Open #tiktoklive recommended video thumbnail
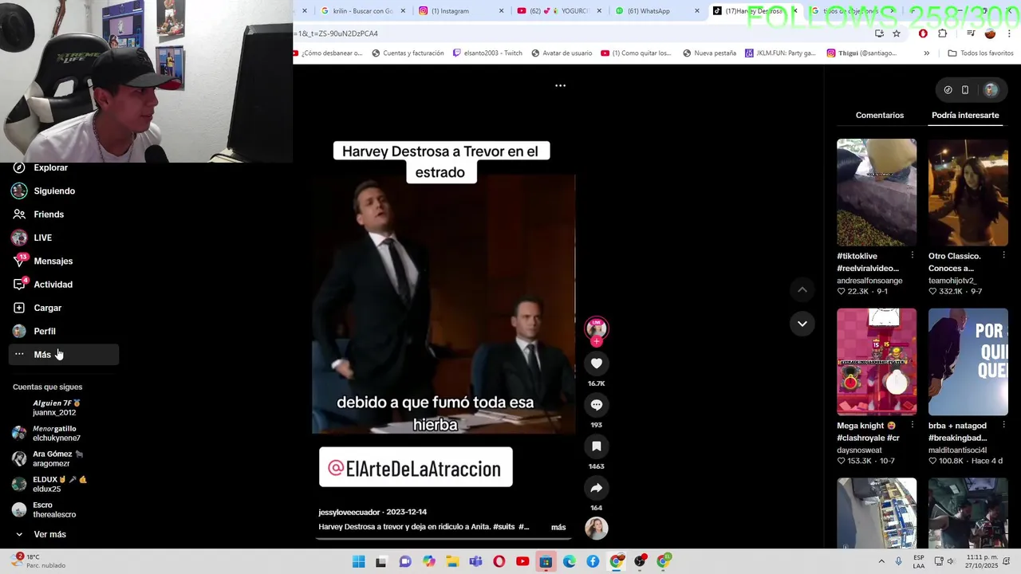This screenshot has height=574, width=1021. coord(877,192)
